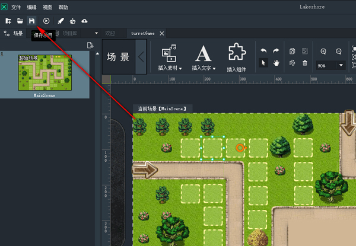The width and height of the screenshot is (356, 246).
Task: Click the large 场景 mode button
Action: (119, 57)
